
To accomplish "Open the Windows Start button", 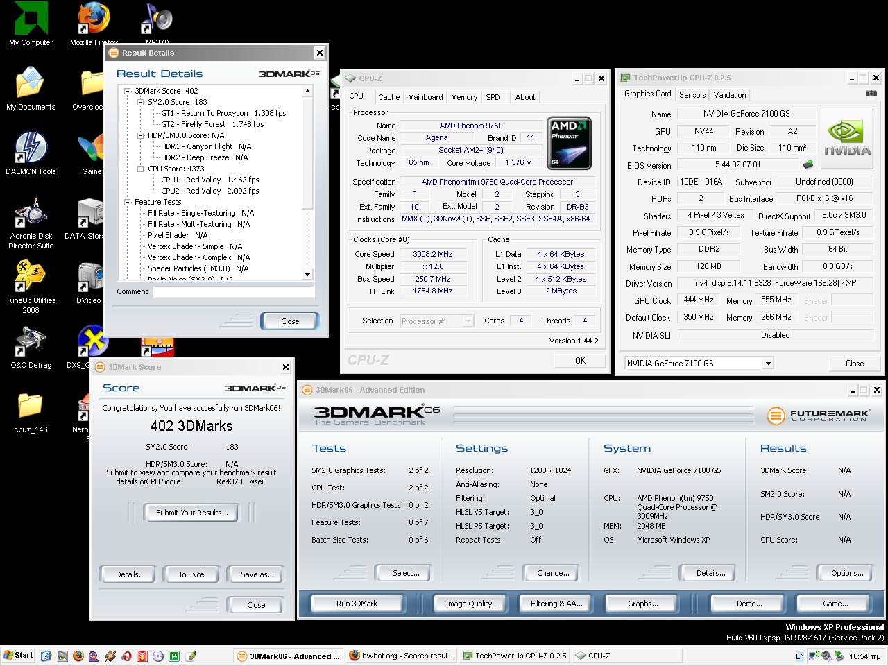I will click(x=18, y=655).
